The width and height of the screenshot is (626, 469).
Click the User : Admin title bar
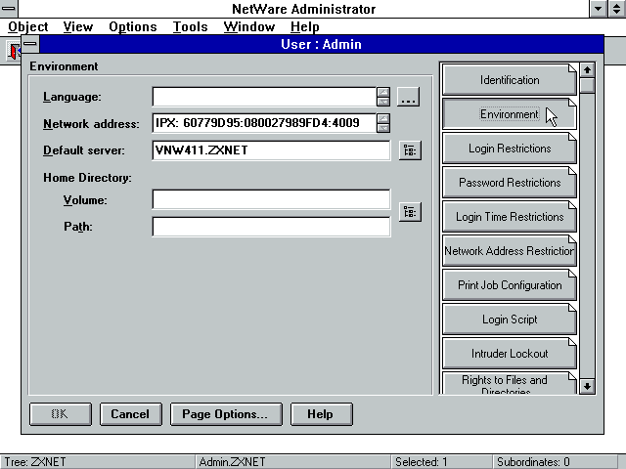point(321,44)
